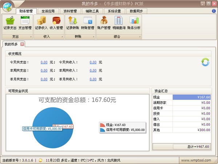Viewport: 218px width, 164px height.
Task: Expand the 综合 group launcher arrow
Action: pyautogui.click(x=140, y=37)
